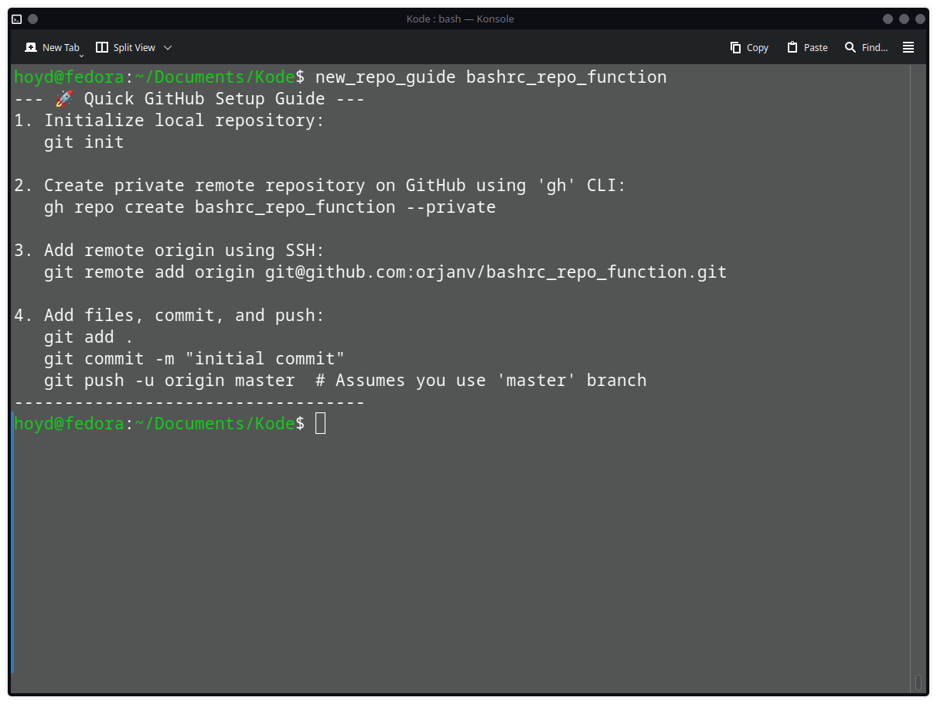Toggle the pin on all desktops button

pos(32,19)
